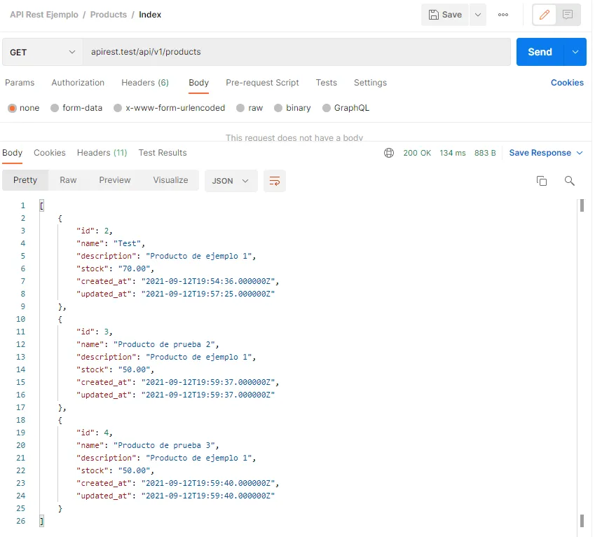
Task: Open the Headers (6) request tab
Action: (145, 83)
